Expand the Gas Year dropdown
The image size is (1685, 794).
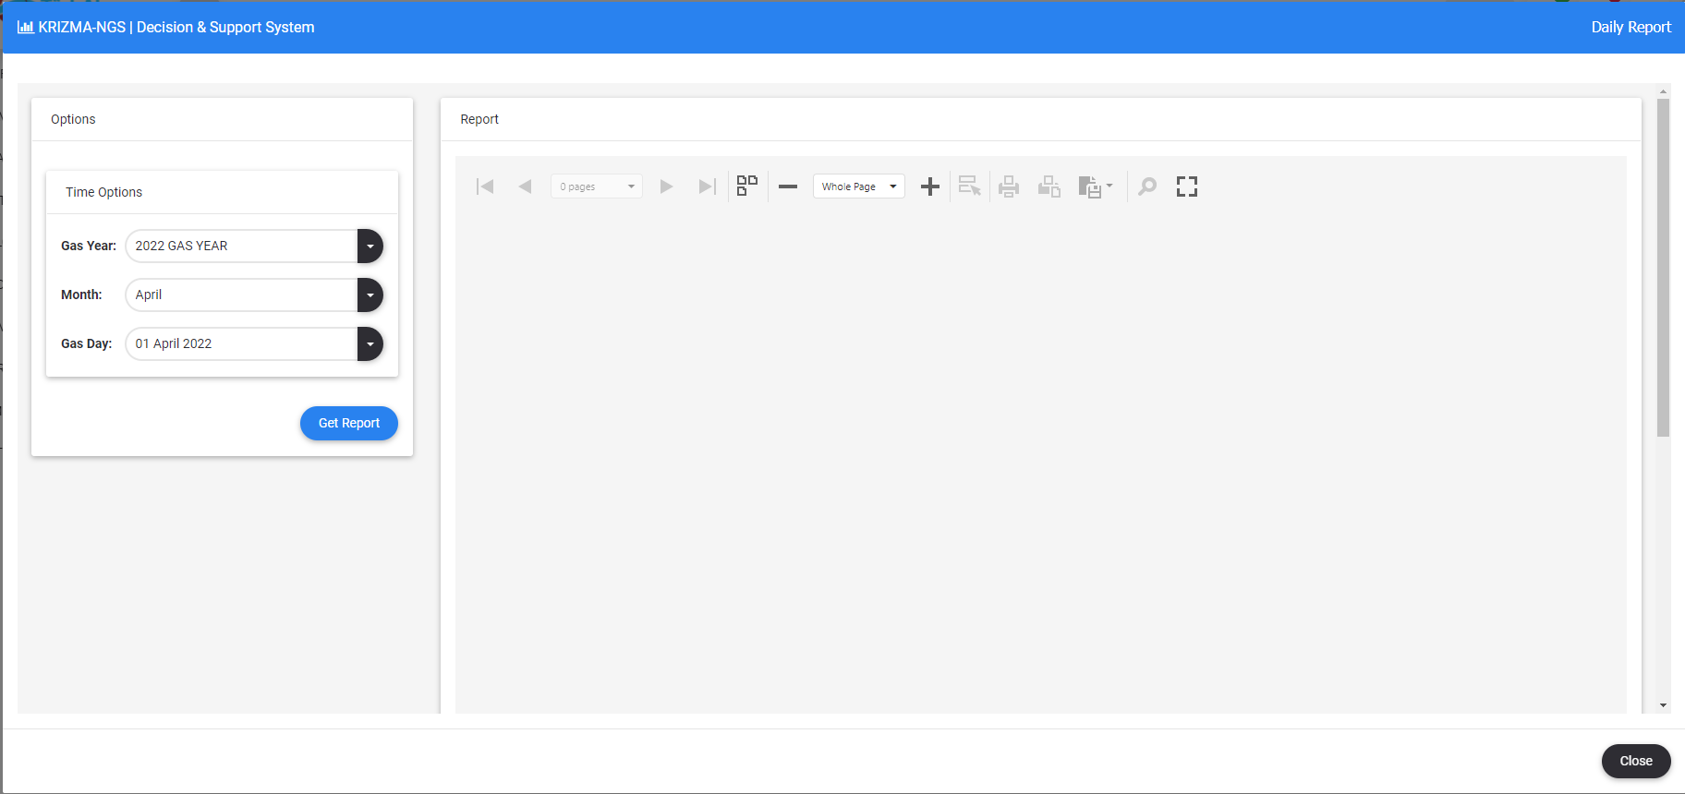point(370,246)
